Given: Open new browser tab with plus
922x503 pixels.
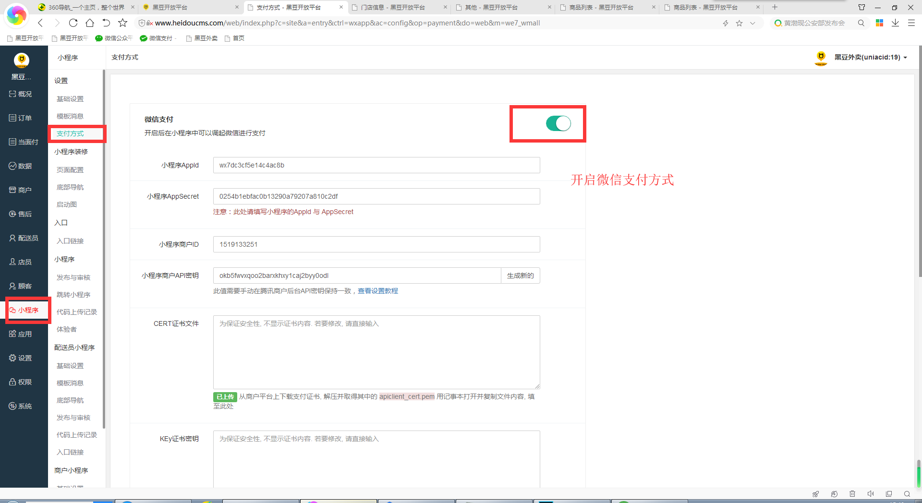Looking at the screenshot, I should [775, 7].
